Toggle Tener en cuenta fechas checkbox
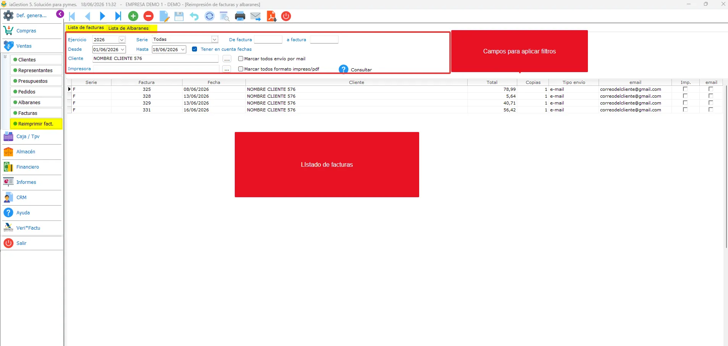This screenshot has height=346, width=728. tap(195, 49)
